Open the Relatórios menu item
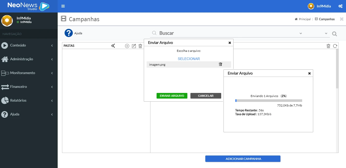Image resolution: width=346 pixels, height=168 pixels. tap(29, 101)
